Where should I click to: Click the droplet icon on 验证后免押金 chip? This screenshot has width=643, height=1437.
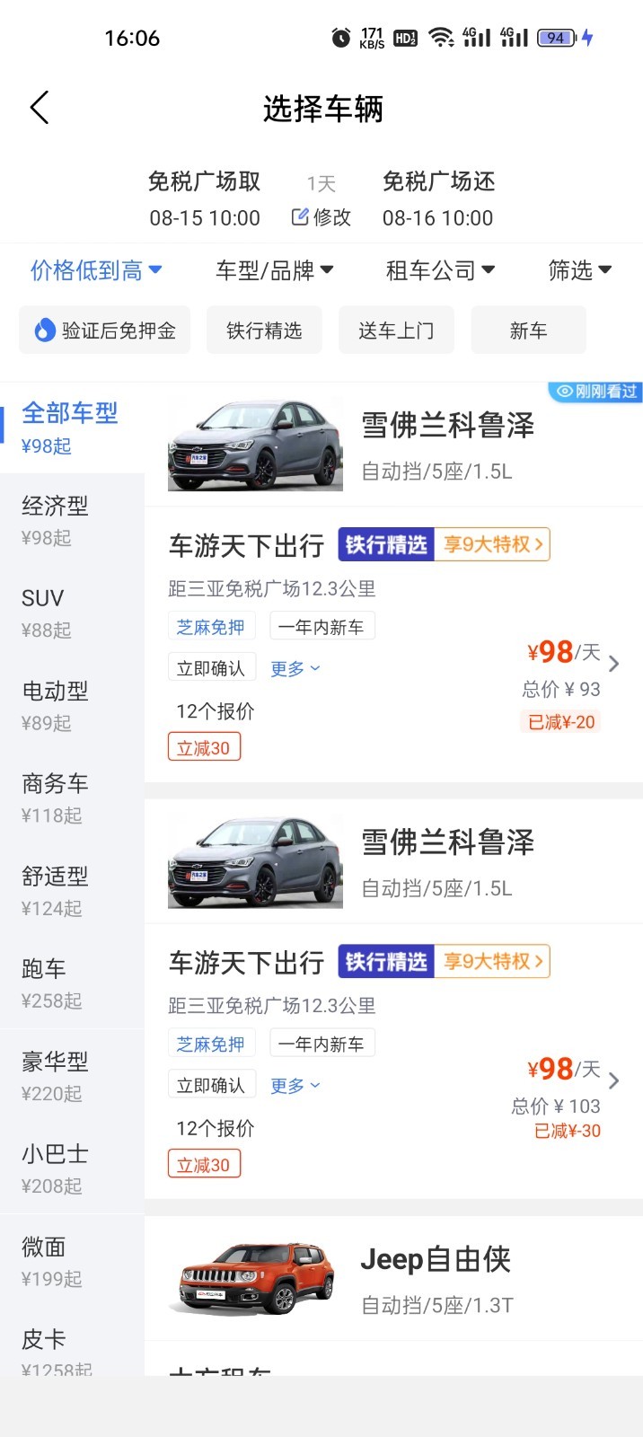[x=40, y=330]
